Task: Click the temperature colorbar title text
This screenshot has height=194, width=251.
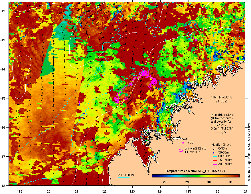Action: coord(195,171)
